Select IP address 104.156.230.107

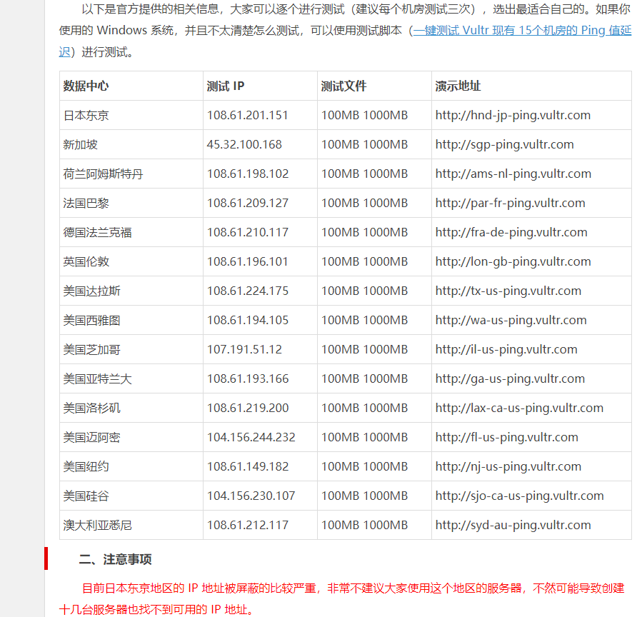(x=251, y=496)
